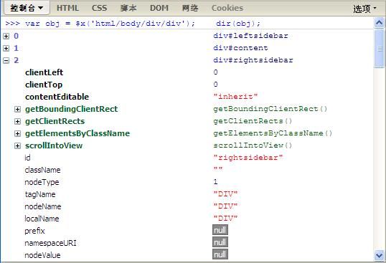The height and width of the screenshot is (263, 386).
Task: Click the div#rightsidebar element link
Action: pos(253,60)
